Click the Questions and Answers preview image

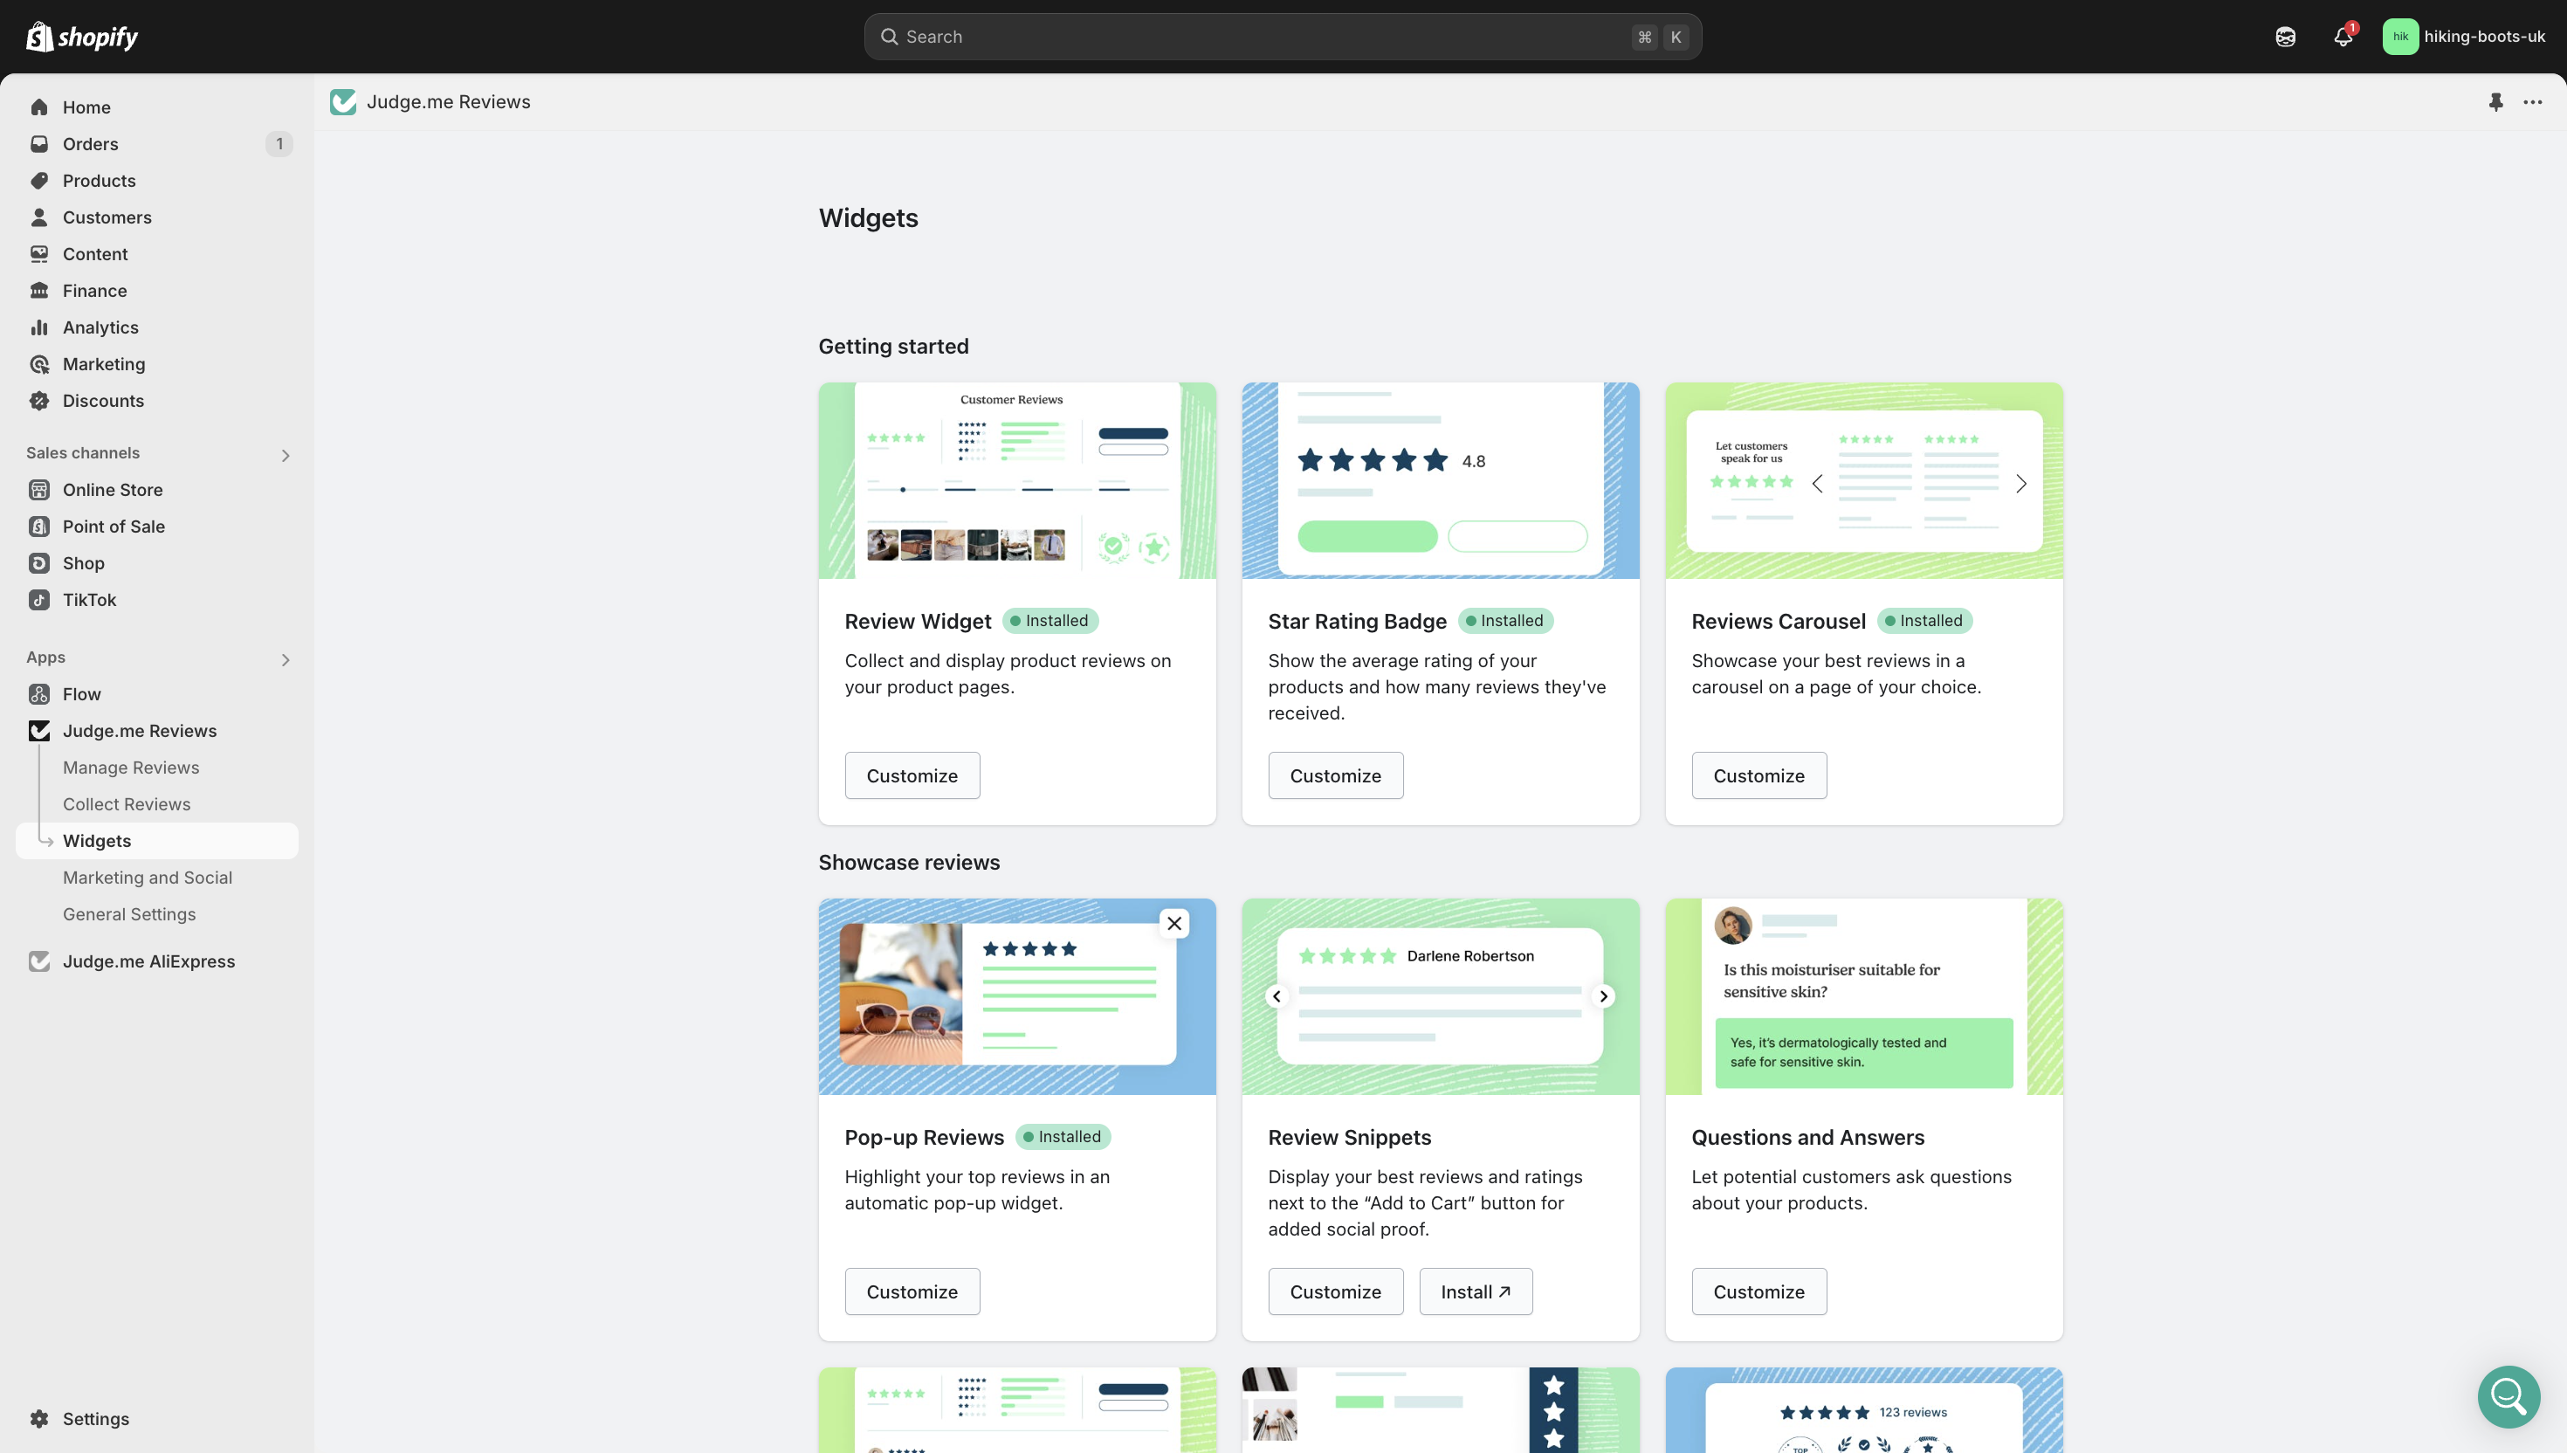1863,996
